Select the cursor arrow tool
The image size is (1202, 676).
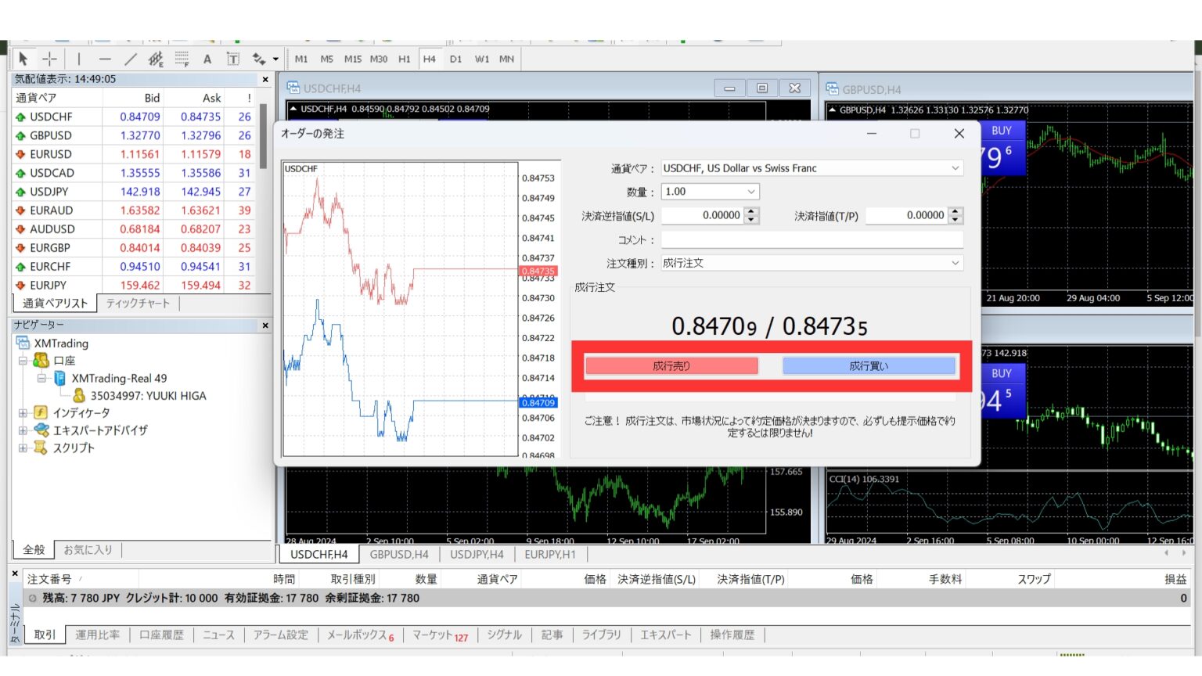(24, 59)
